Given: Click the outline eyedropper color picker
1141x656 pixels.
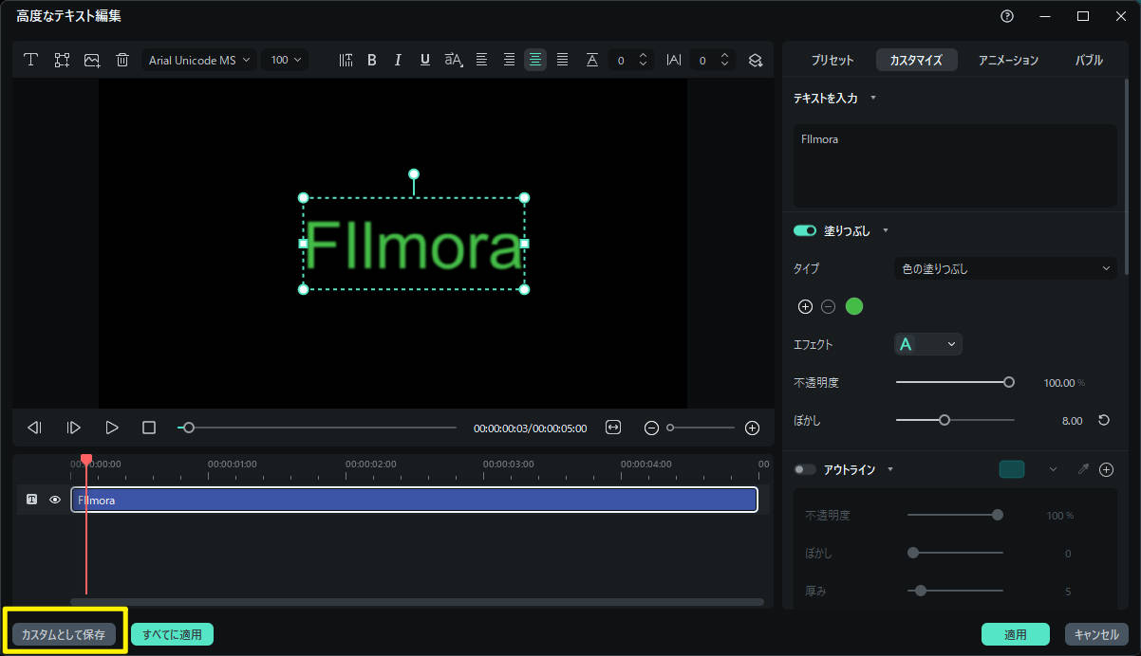Looking at the screenshot, I should pyautogui.click(x=1083, y=469).
